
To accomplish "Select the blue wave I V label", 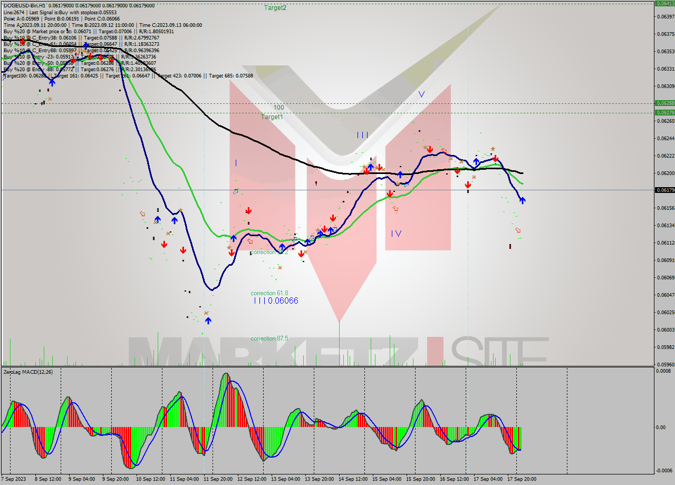I will coord(397,234).
